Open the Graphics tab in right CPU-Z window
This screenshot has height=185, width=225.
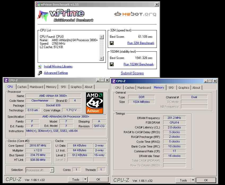(184, 88)
